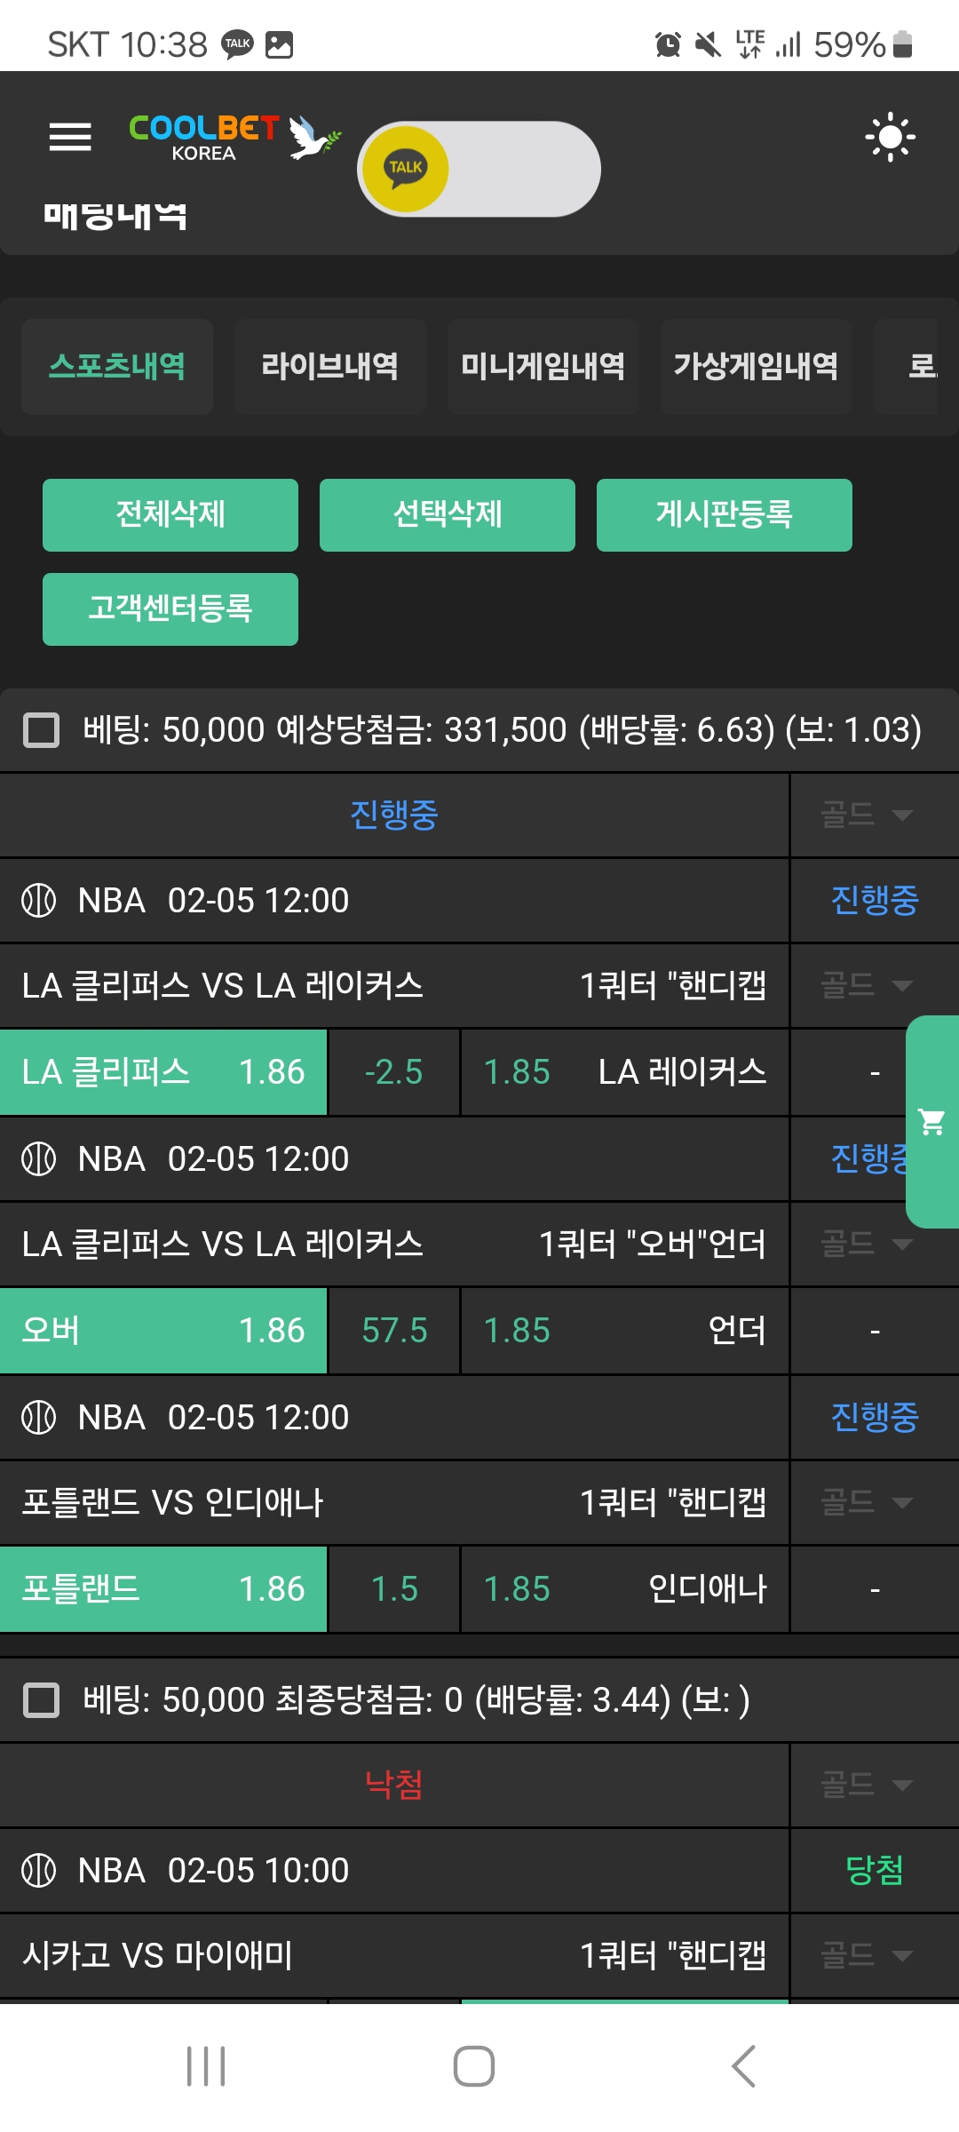
Task: Open 골드 dropdown beside blue 진행중 header
Action: tap(867, 815)
